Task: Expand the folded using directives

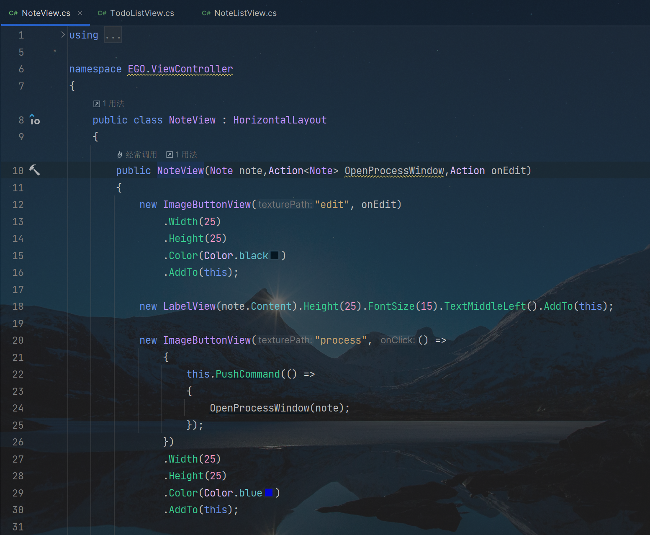Action: [x=63, y=35]
